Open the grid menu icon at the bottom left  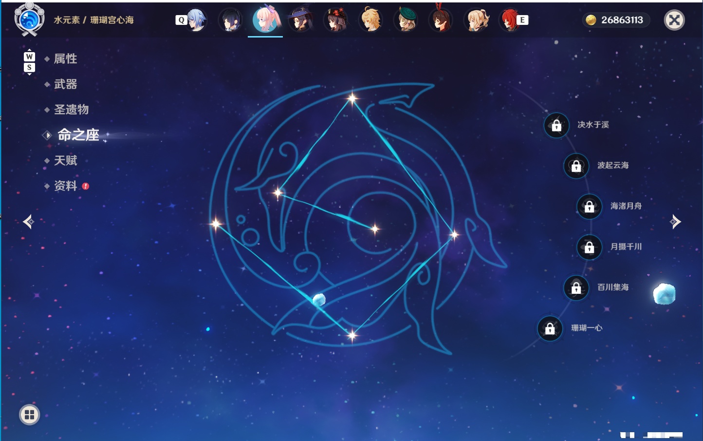click(x=29, y=415)
